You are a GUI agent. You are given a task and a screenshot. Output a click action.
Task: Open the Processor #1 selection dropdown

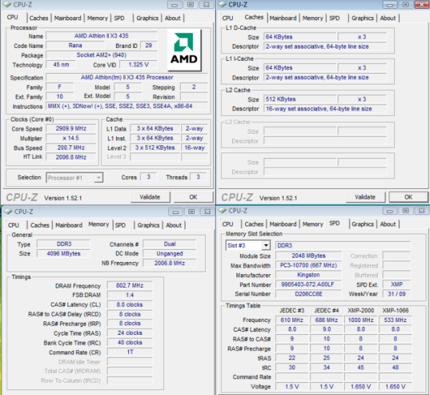pyautogui.click(x=75, y=178)
